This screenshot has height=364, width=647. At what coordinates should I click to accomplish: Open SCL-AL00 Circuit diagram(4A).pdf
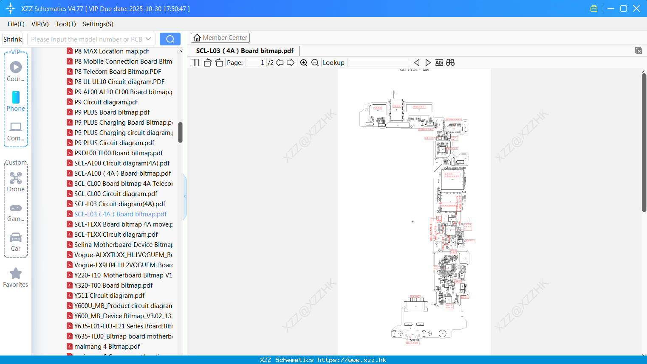coord(122,163)
